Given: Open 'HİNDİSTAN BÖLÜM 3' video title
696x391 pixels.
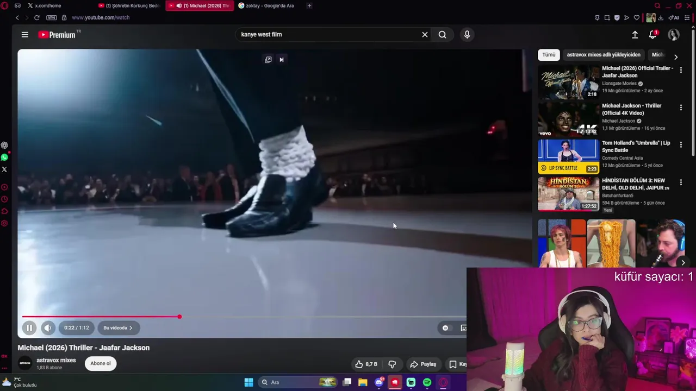Looking at the screenshot, I should pos(635,184).
